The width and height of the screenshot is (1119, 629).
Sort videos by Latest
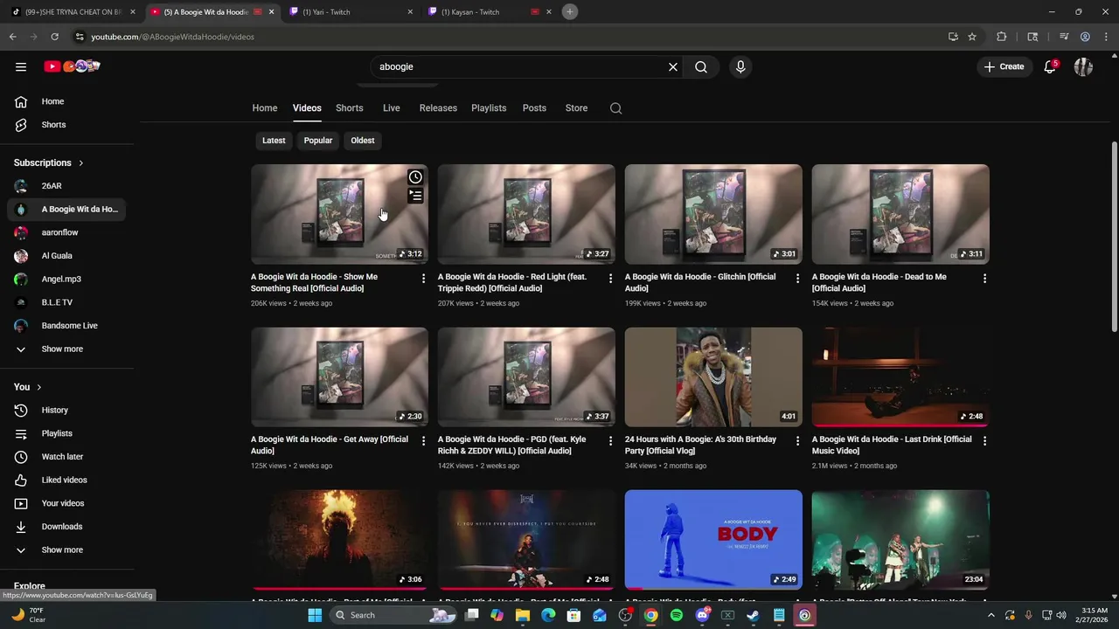coord(274,141)
